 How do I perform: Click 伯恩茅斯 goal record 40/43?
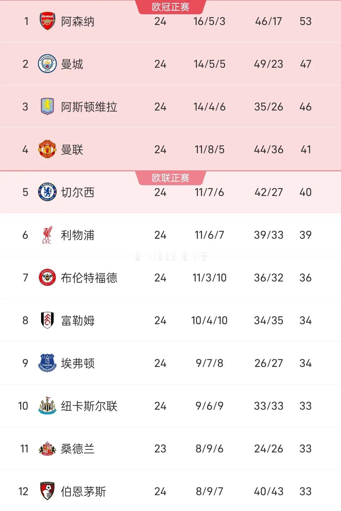pyautogui.click(x=269, y=491)
